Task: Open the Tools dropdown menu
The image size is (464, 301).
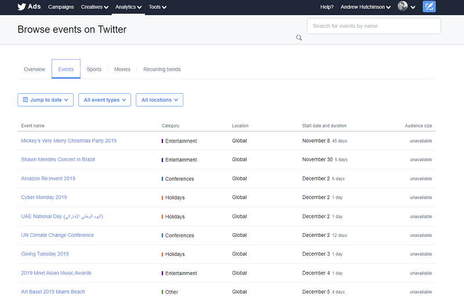Action: (157, 7)
